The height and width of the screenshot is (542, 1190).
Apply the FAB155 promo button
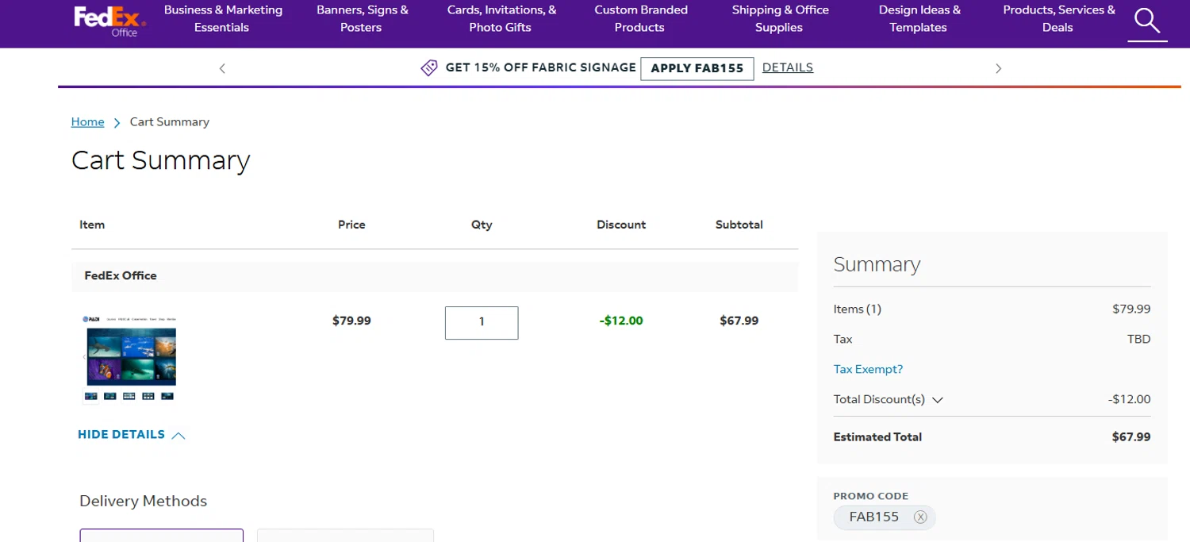697,68
